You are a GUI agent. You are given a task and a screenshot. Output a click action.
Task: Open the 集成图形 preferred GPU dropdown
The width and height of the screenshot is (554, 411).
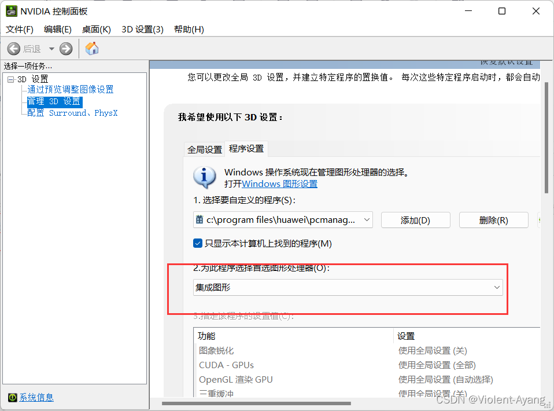pos(348,288)
